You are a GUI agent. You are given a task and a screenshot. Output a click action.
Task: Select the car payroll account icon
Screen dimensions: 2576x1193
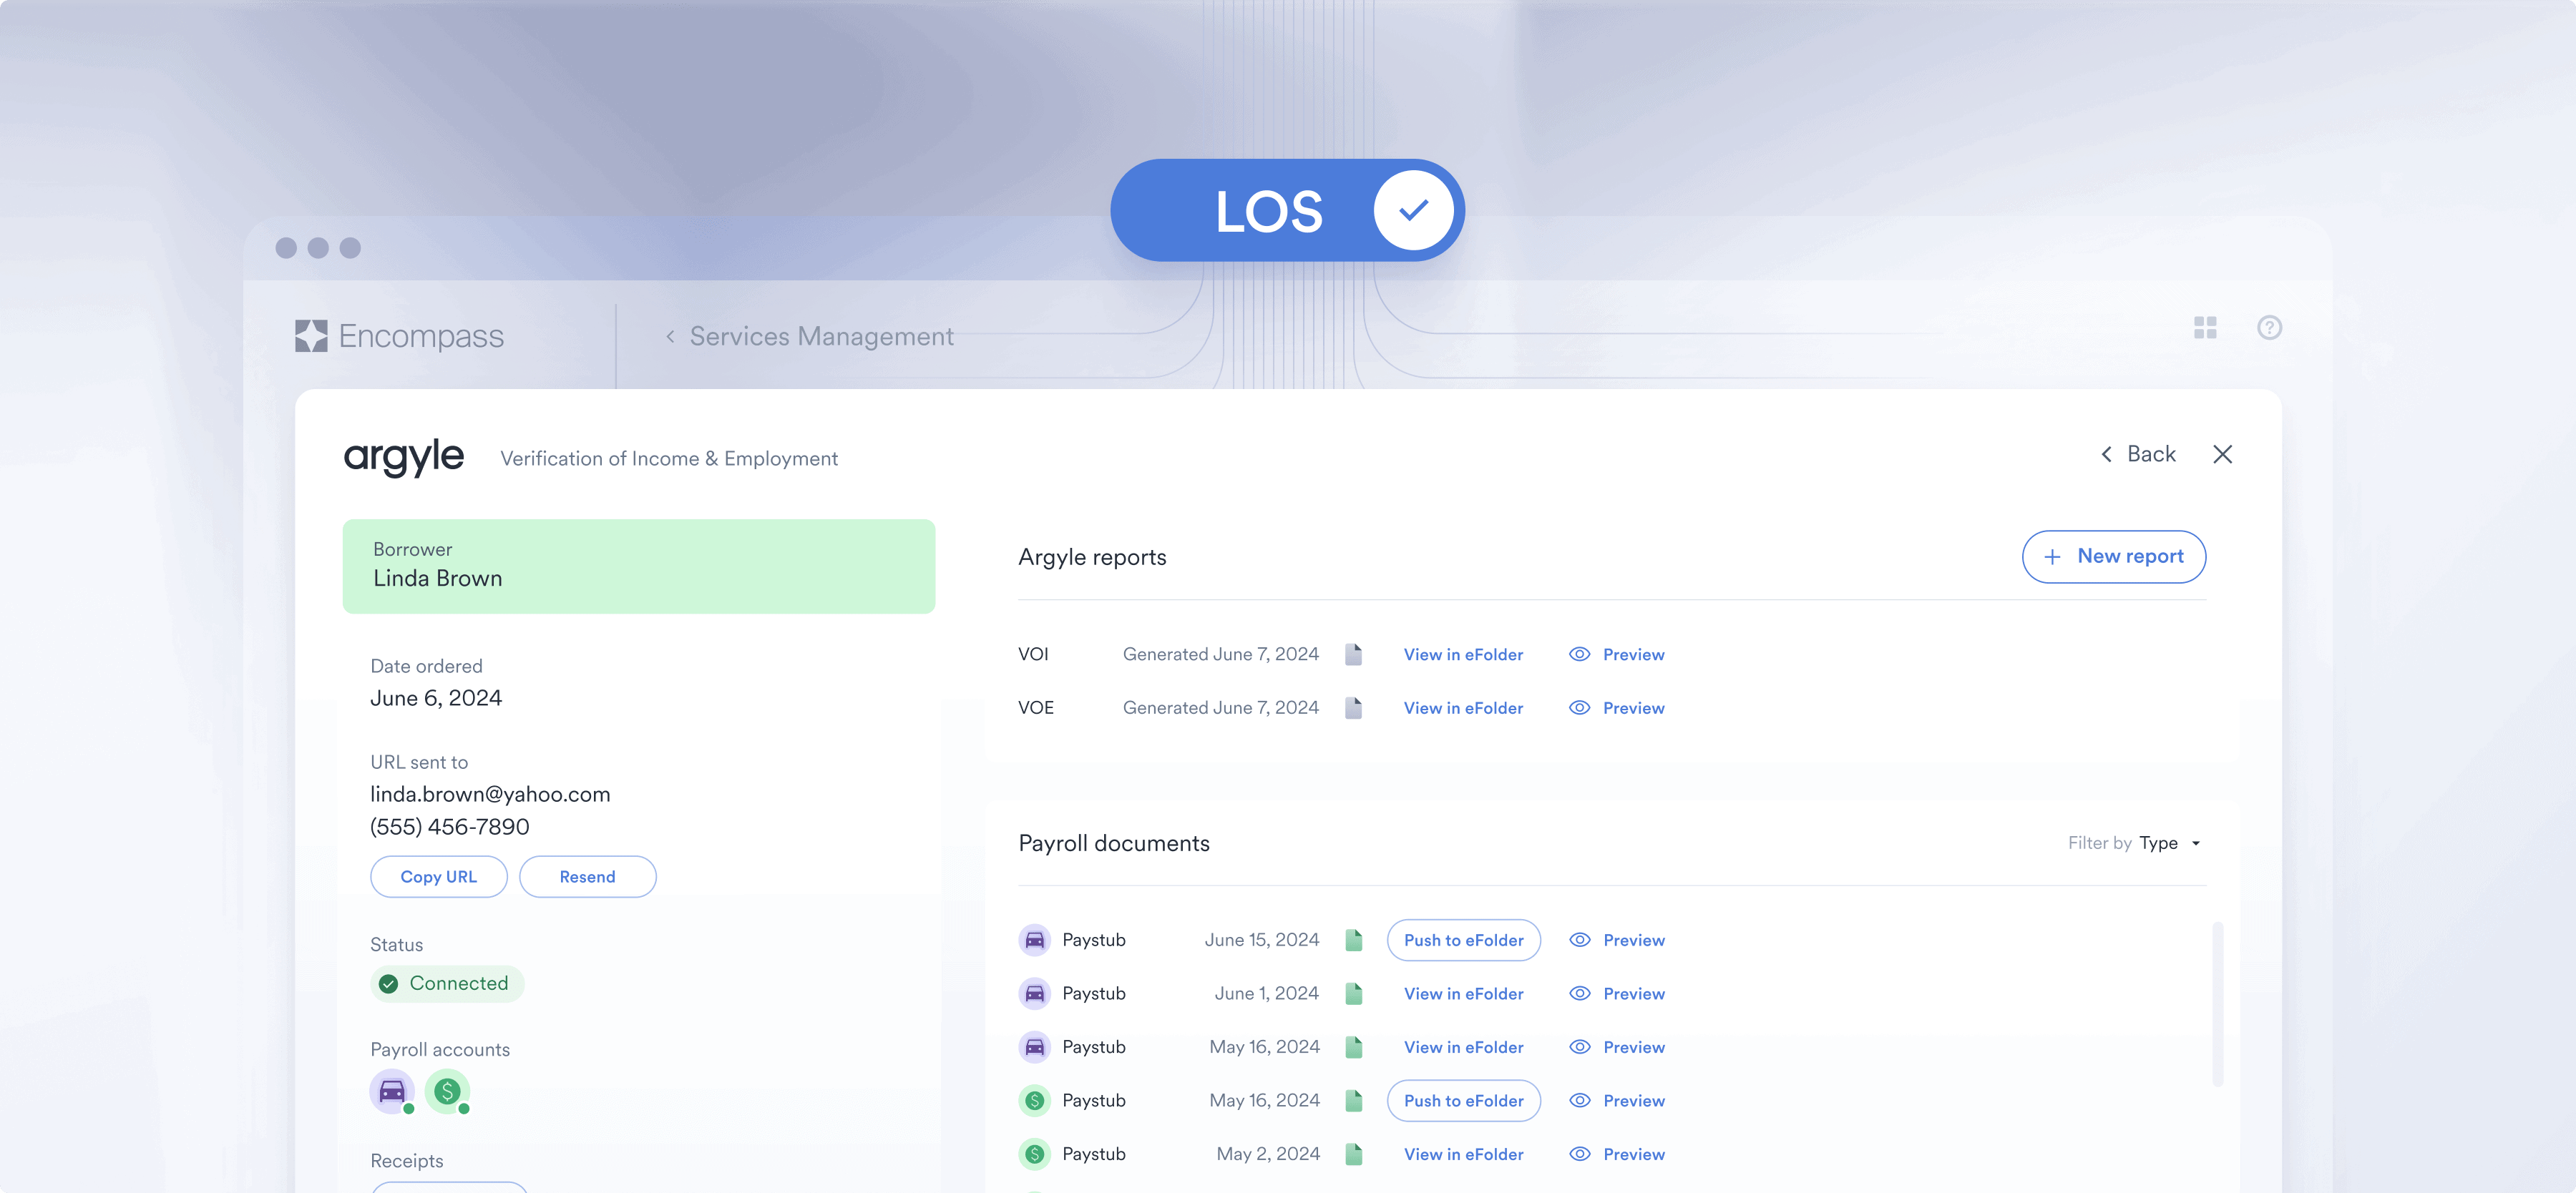click(392, 1091)
